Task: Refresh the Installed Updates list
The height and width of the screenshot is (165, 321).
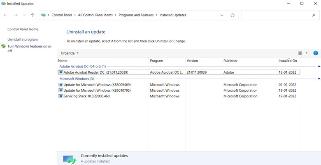Action: (233, 15)
